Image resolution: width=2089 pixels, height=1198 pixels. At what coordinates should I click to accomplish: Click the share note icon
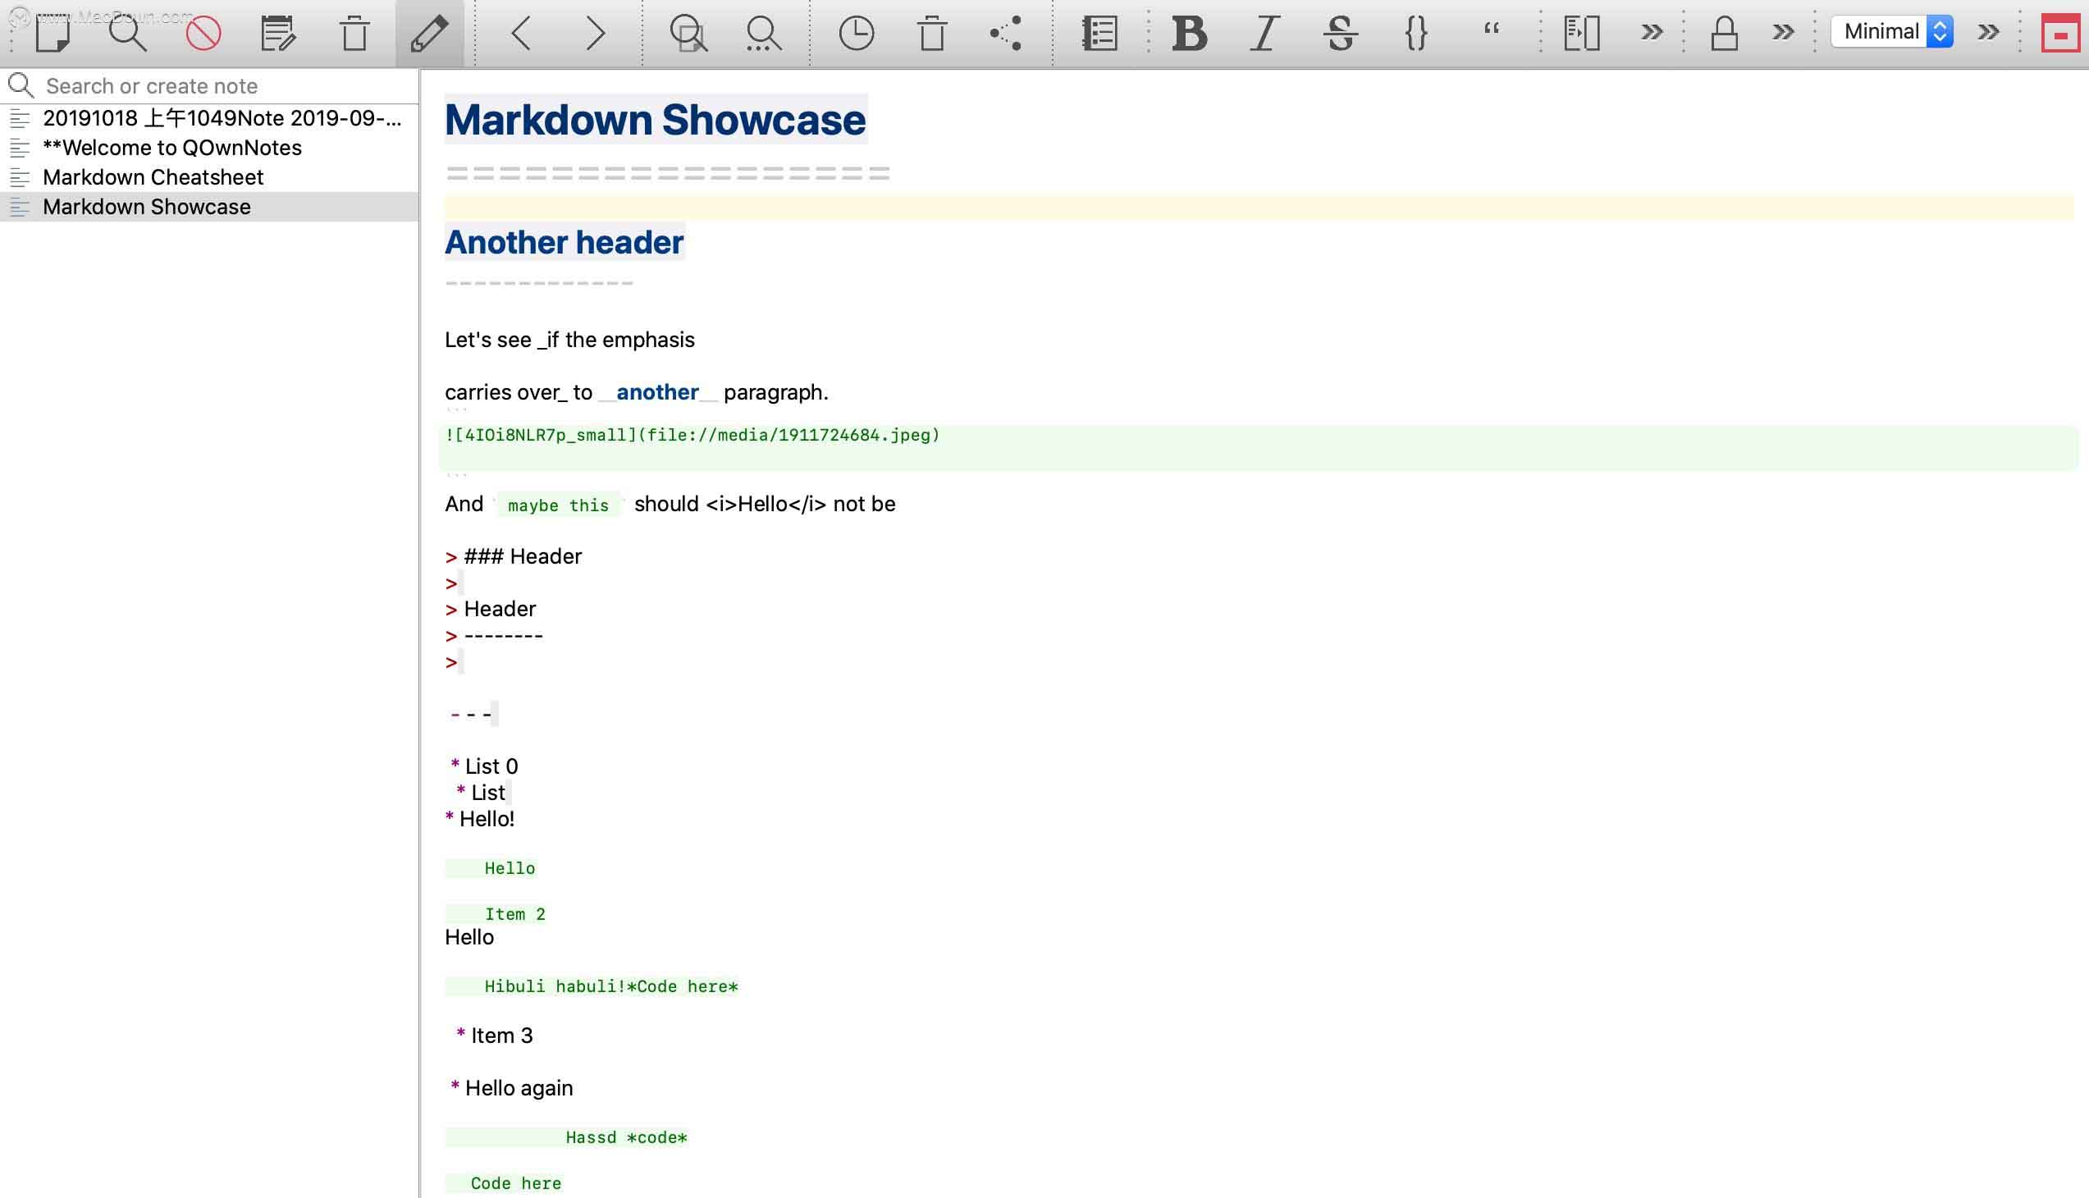[x=1006, y=33]
